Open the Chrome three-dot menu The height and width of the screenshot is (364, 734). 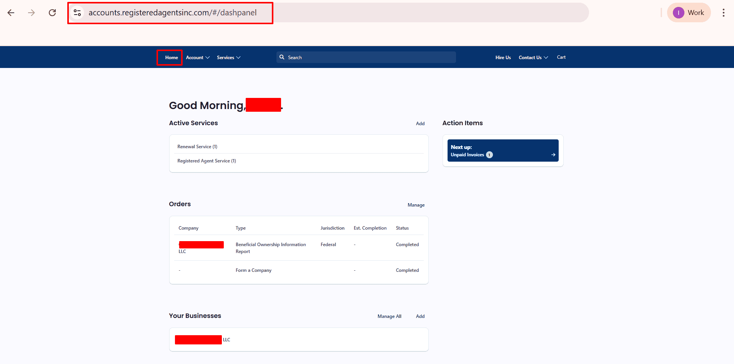[723, 12]
